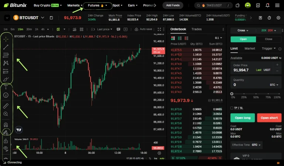Activate the zoom in tool

click(x=6, y=114)
